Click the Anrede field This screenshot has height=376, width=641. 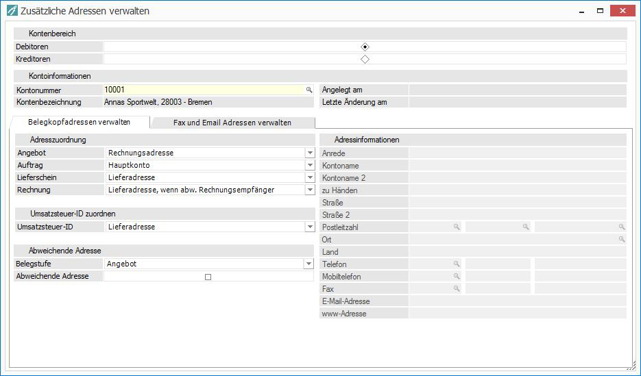518,153
